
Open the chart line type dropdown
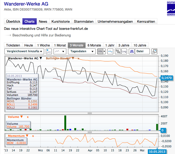click(60, 51)
